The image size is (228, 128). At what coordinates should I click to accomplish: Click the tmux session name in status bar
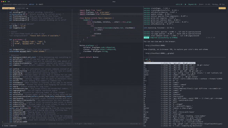[x=15, y=4]
